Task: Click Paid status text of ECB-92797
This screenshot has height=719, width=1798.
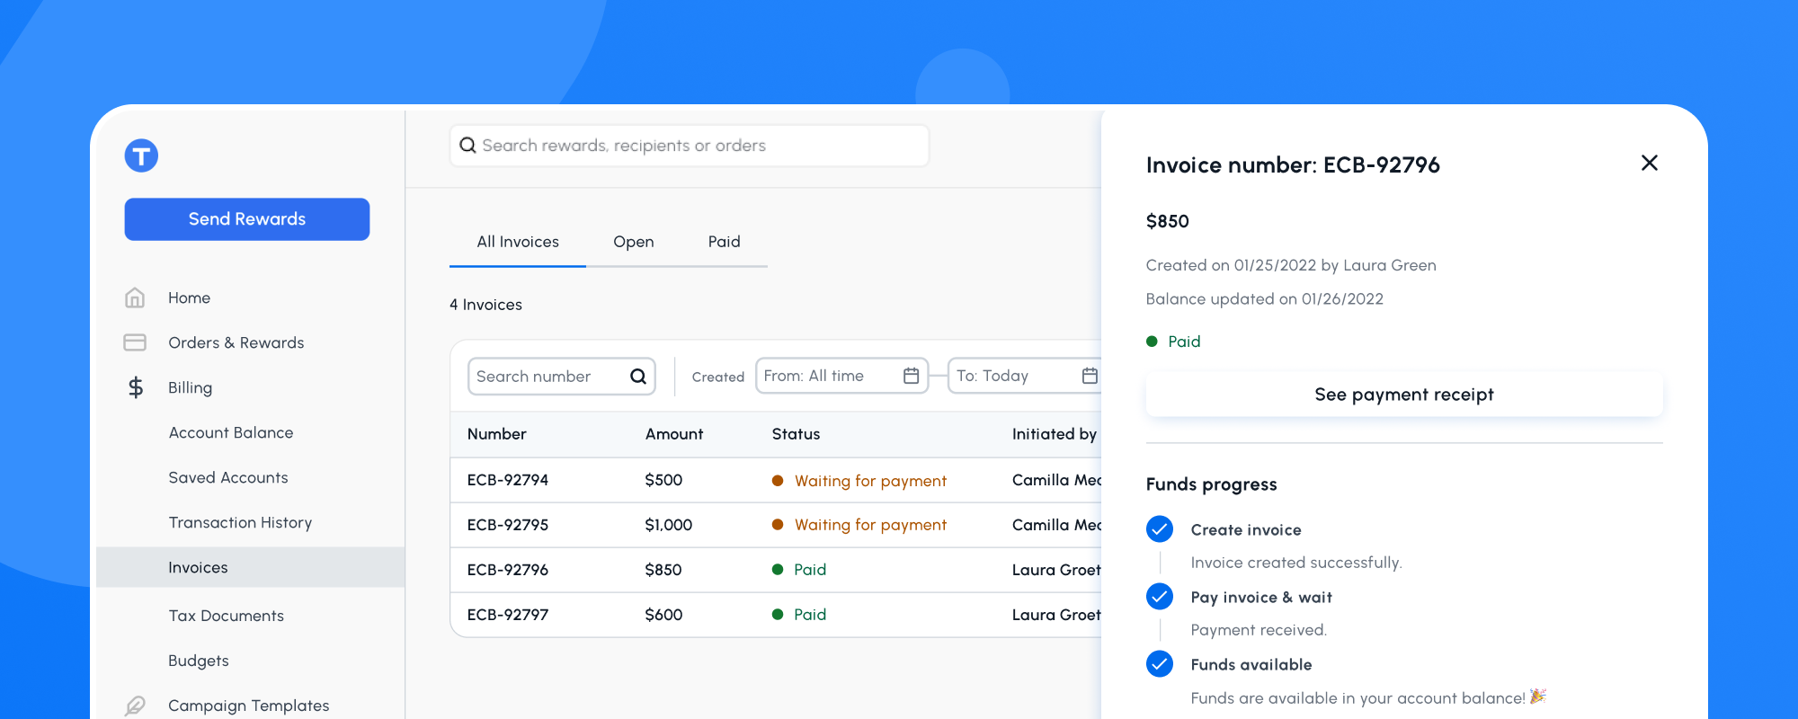Action: 810,615
